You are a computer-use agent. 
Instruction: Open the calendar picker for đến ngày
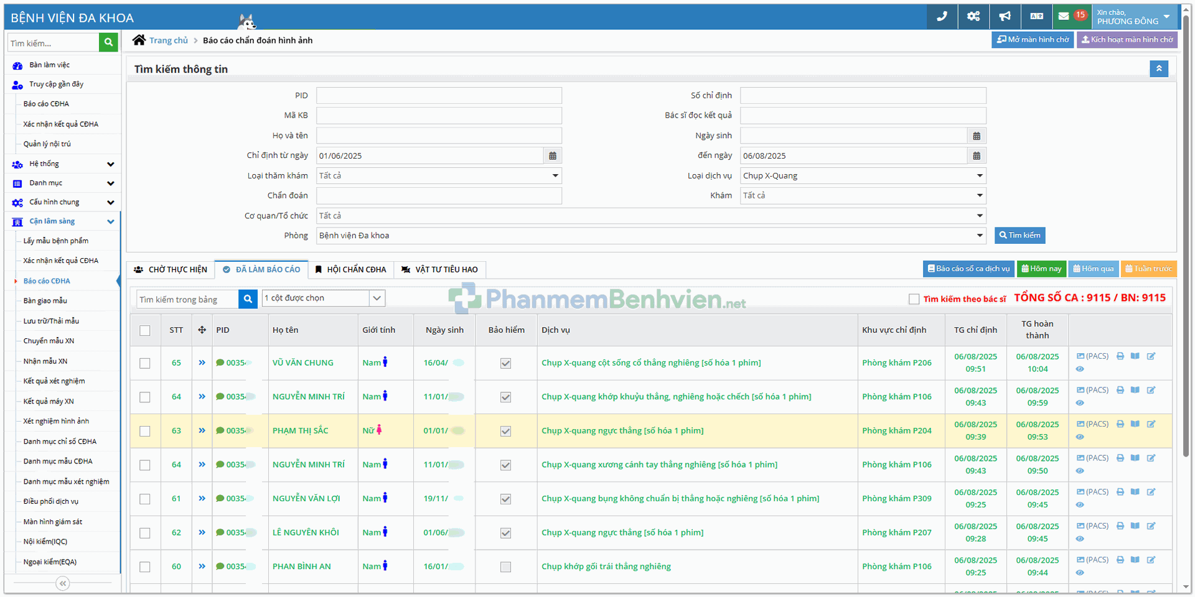977,155
